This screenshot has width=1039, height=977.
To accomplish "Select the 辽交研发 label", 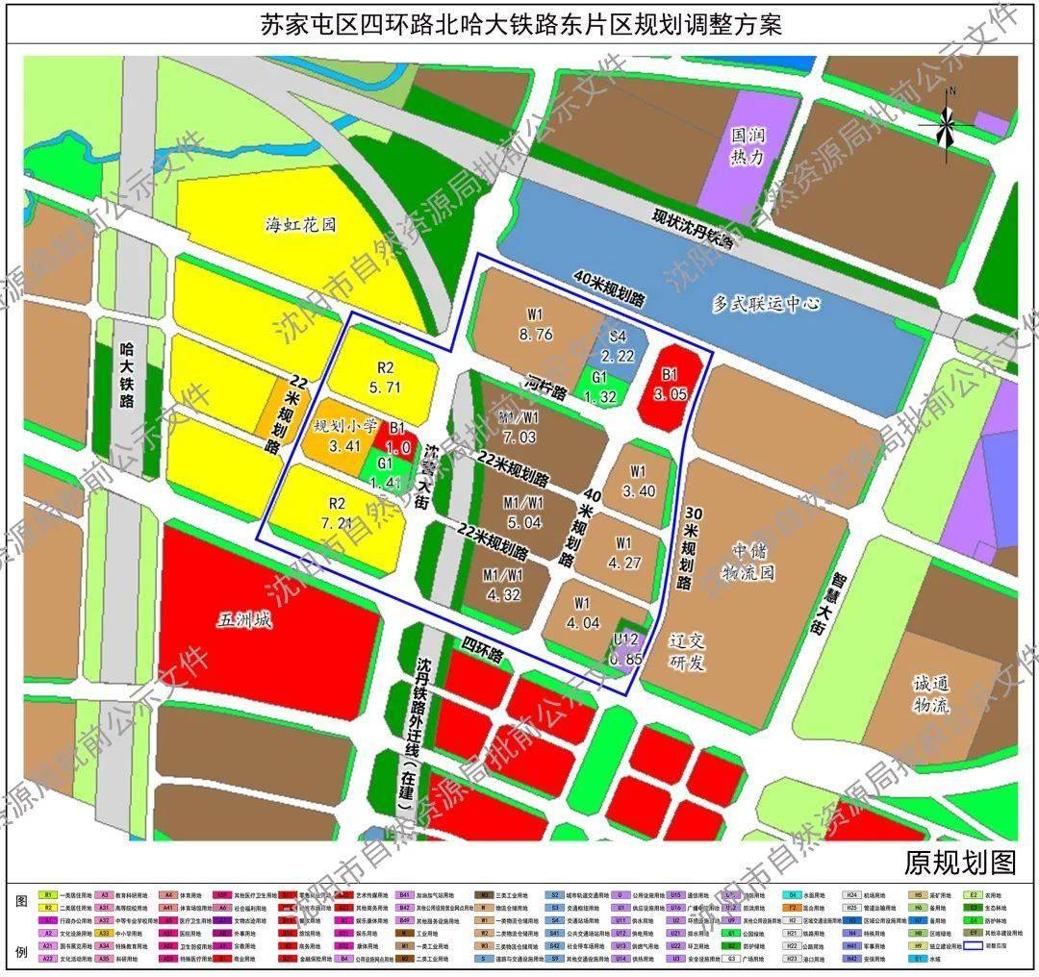I will 687,651.
